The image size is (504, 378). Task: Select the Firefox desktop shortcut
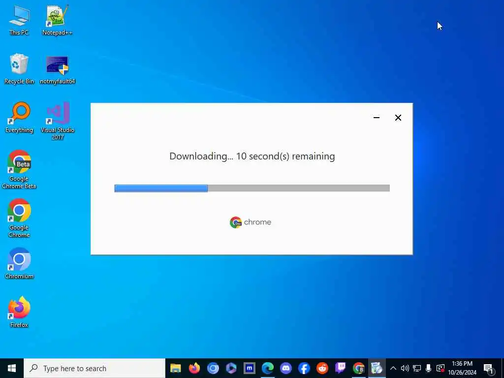click(19, 312)
